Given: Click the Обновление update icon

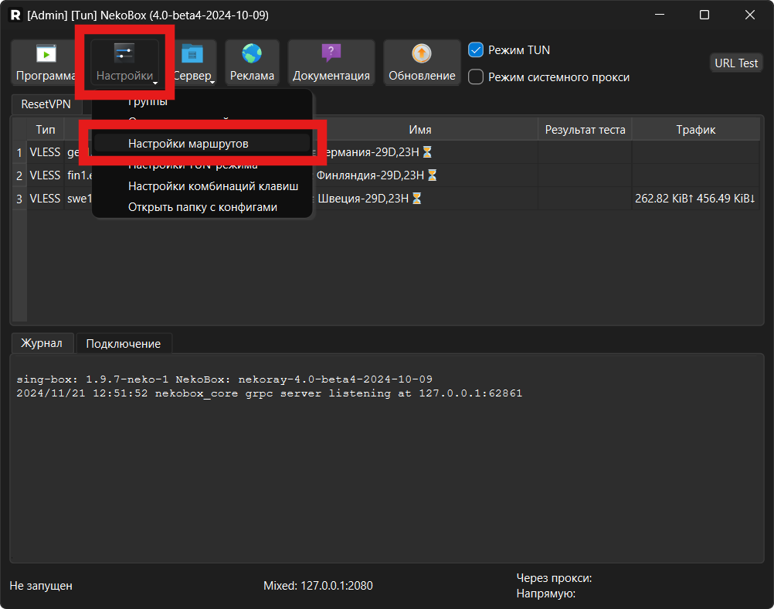Looking at the screenshot, I should click(422, 53).
